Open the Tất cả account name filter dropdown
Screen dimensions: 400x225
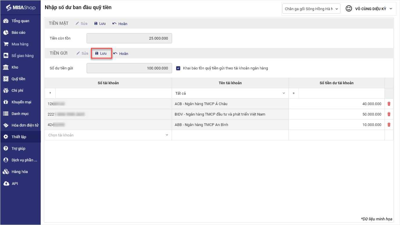(x=230, y=93)
